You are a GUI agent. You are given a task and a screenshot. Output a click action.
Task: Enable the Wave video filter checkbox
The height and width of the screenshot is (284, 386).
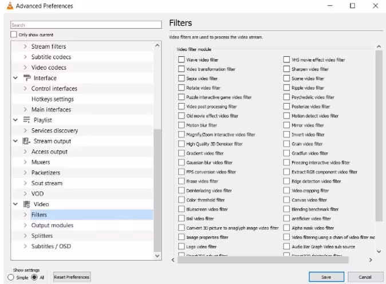pos(182,60)
